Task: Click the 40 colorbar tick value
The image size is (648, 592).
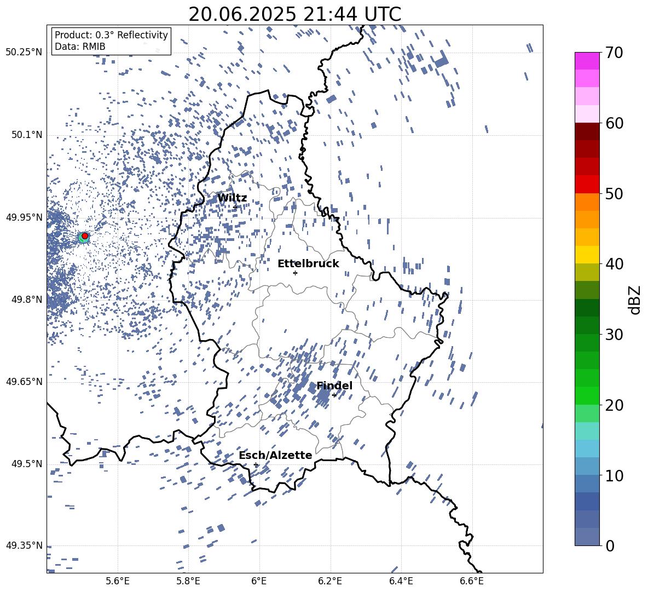Action: [x=614, y=264]
